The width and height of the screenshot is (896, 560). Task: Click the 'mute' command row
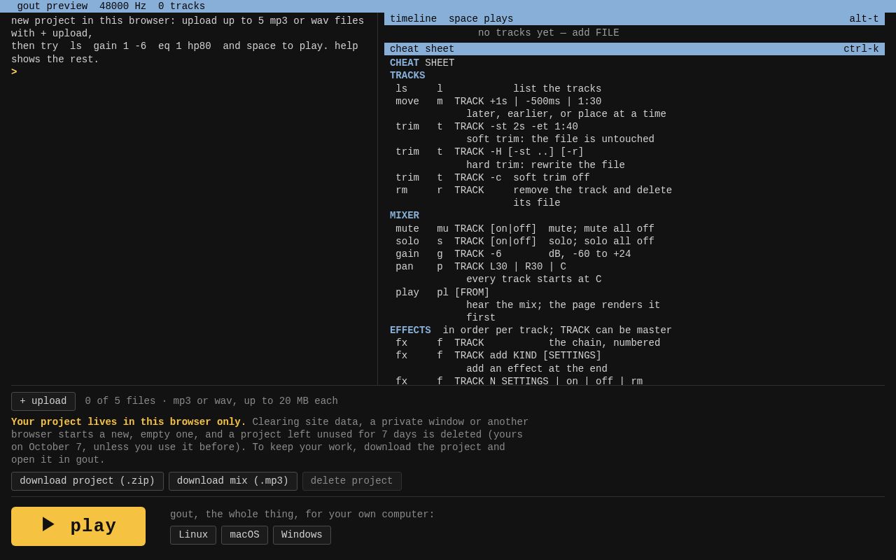pos(525,229)
